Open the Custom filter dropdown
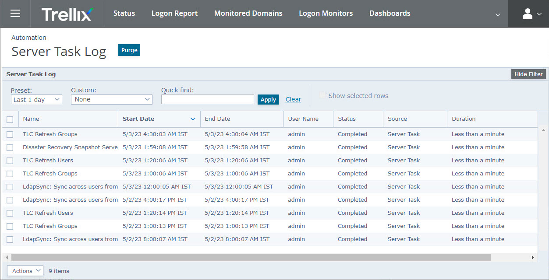The width and height of the screenshot is (549, 280). coord(112,100)
